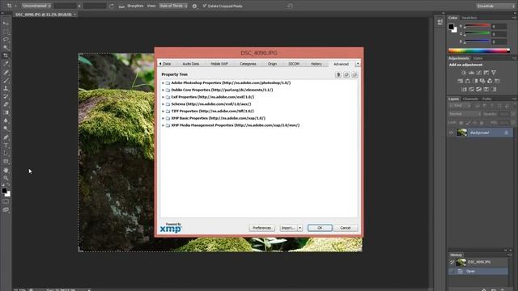Select the Move tool in toolbar
518x291 pixels.
click(6, 23)
